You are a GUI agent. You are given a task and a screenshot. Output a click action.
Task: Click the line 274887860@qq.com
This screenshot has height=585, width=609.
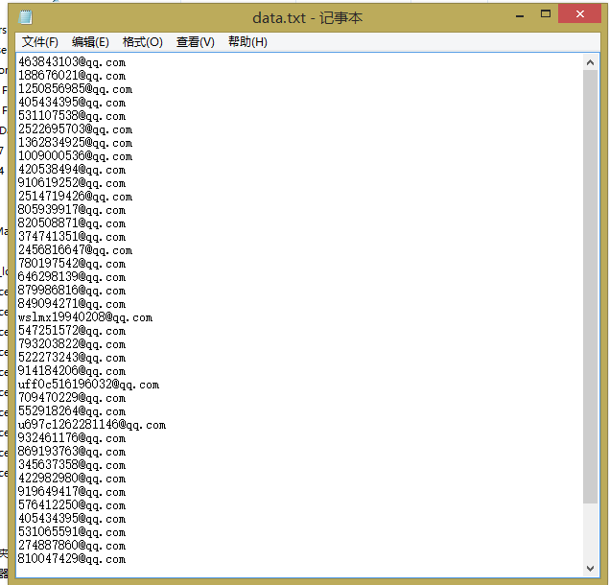pyautogui.click(x=72, y=546)
